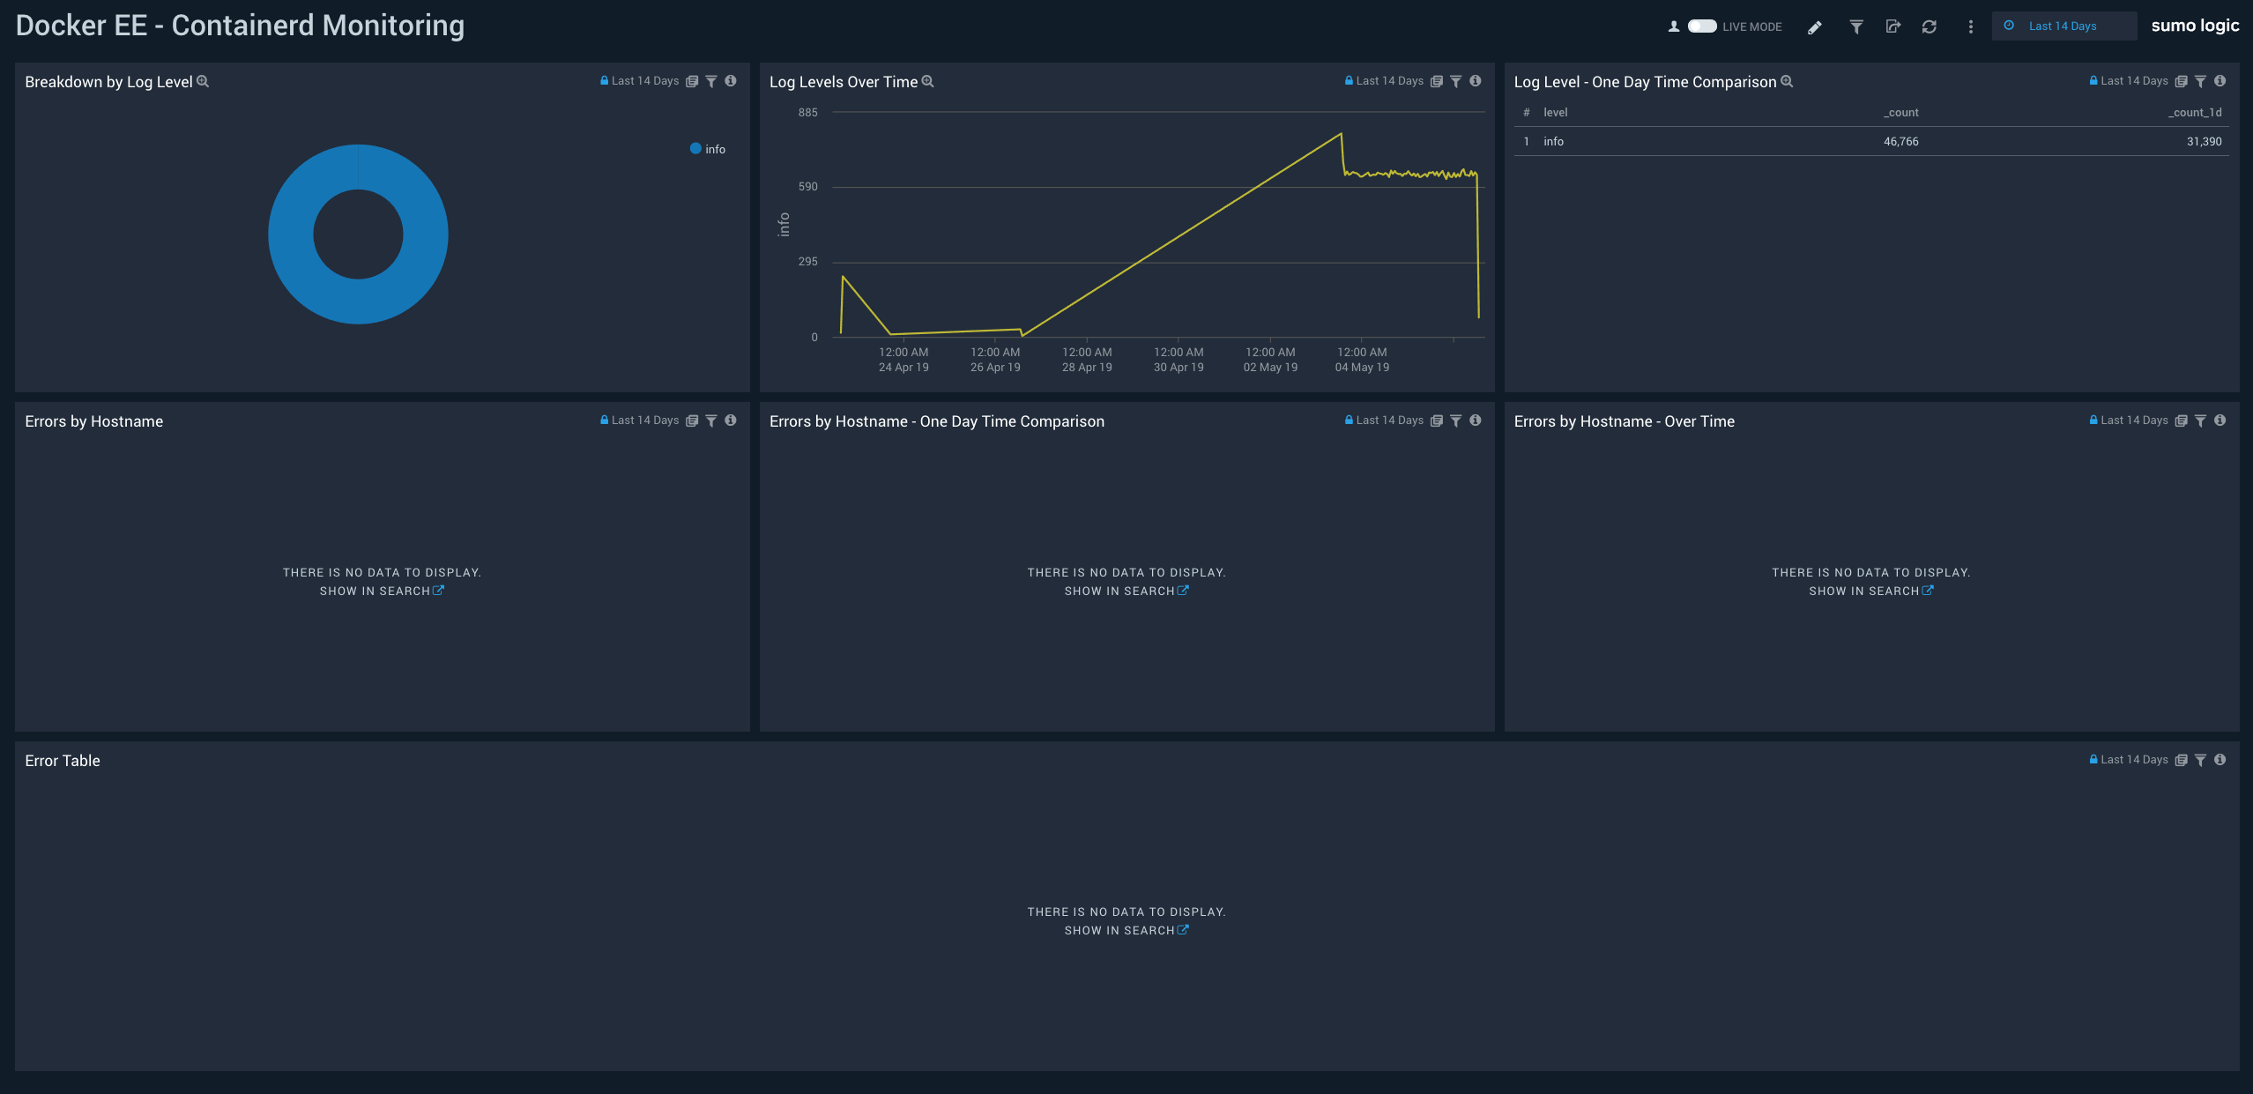Select the copy icon on Error Table panel

[2181, 759]
